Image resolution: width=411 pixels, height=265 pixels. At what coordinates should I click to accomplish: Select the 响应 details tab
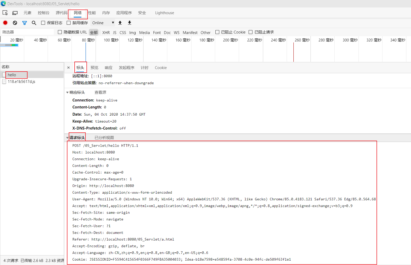tap(109, 67)
